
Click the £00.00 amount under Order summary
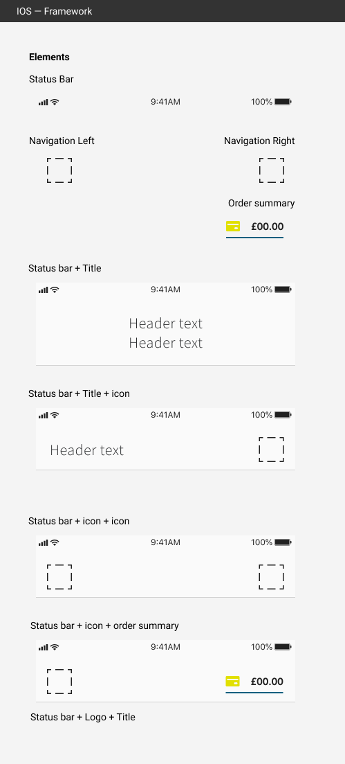[x=267, y=226]
